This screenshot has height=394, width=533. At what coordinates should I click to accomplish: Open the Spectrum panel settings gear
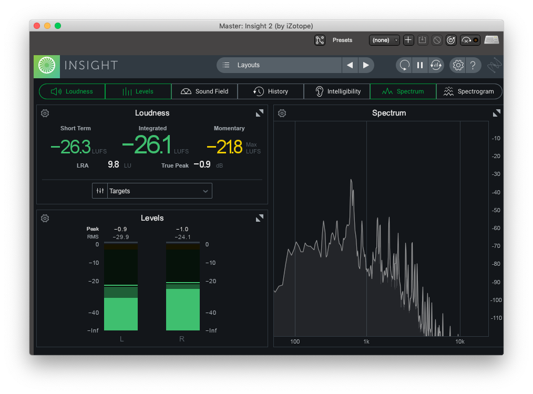(282, 113)
